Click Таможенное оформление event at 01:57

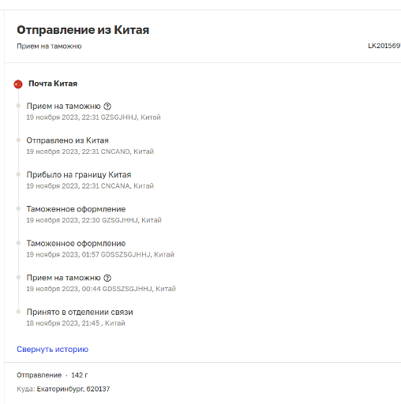[76, 244]
